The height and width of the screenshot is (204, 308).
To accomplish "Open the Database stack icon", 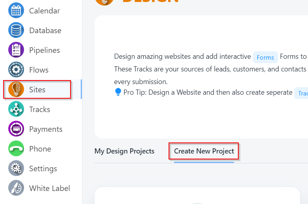I will [x=16, y=30].
